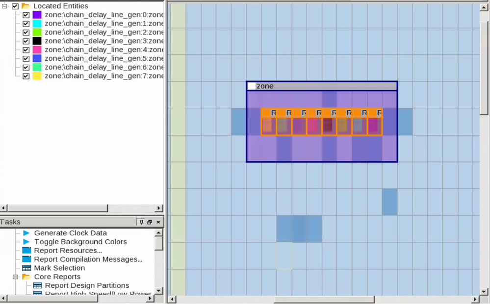Click Core Reports folder icon

point(26,277)
